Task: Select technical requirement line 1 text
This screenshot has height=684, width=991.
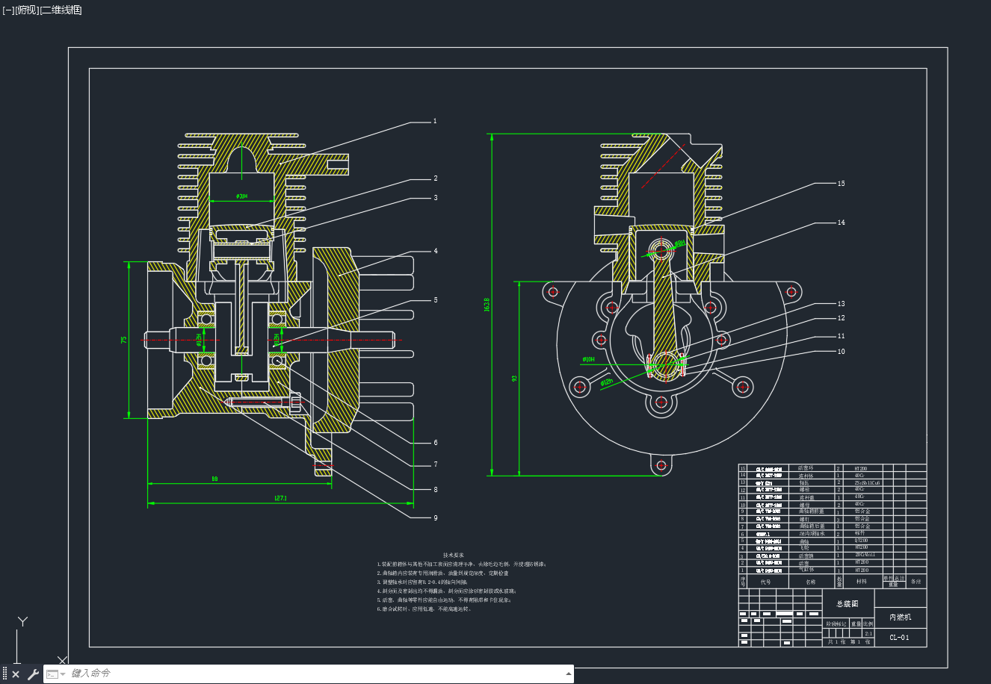Action: 462,564
